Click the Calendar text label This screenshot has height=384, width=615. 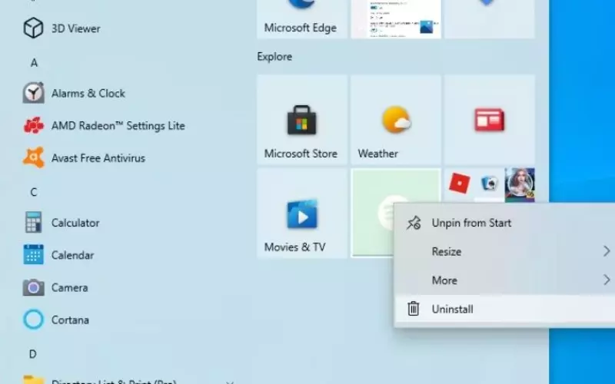click(72, 255)
